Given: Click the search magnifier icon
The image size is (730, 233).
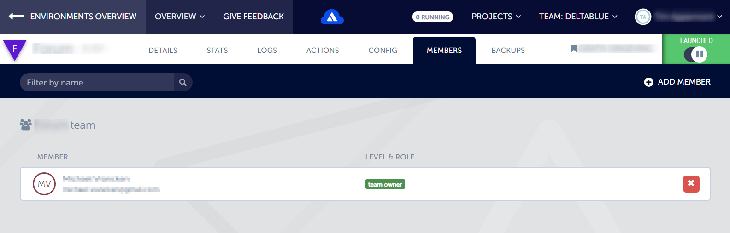Looking at the screenshot, I should (x=183, y=82).
